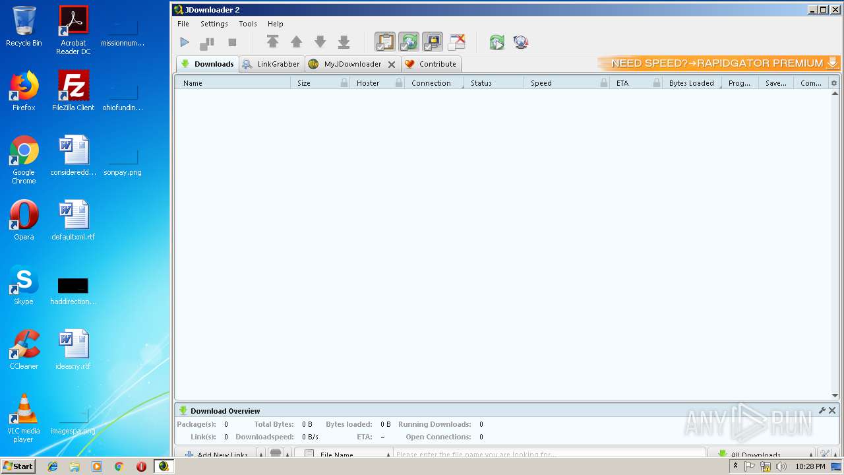The image size is (844, 475).
Task: Select VLC media player desktop shortcut
Action: click(24, 418)
